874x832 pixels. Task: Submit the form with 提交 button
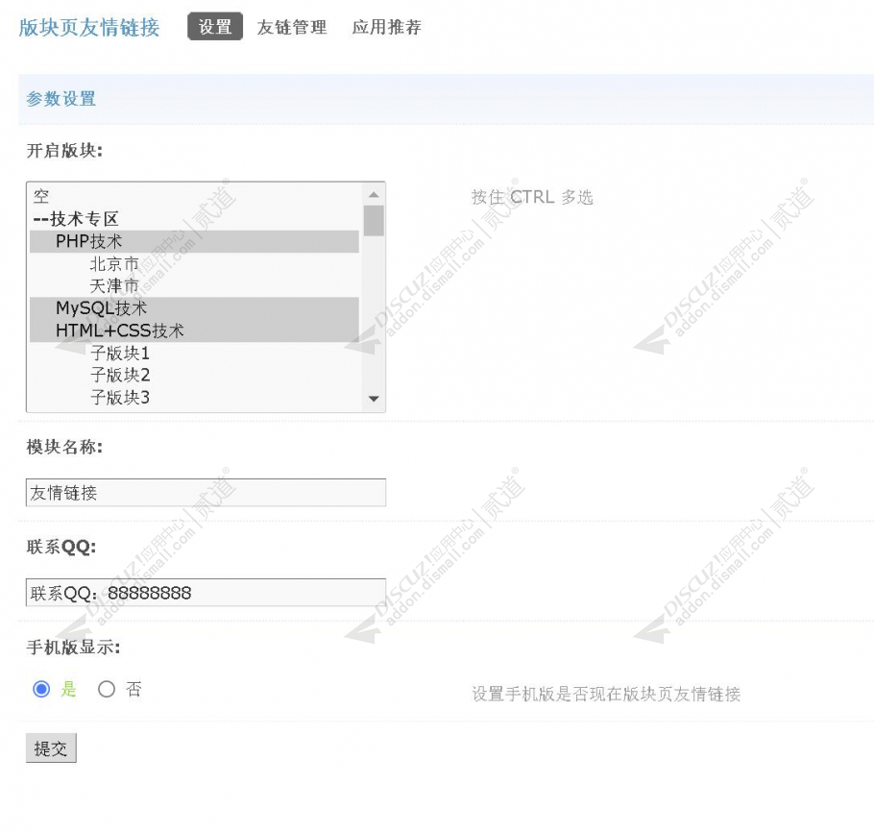pos(51,747)
